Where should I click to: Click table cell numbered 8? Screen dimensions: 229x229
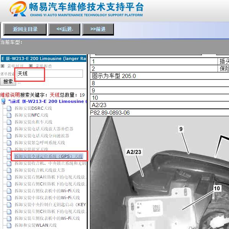pos(159,83)
